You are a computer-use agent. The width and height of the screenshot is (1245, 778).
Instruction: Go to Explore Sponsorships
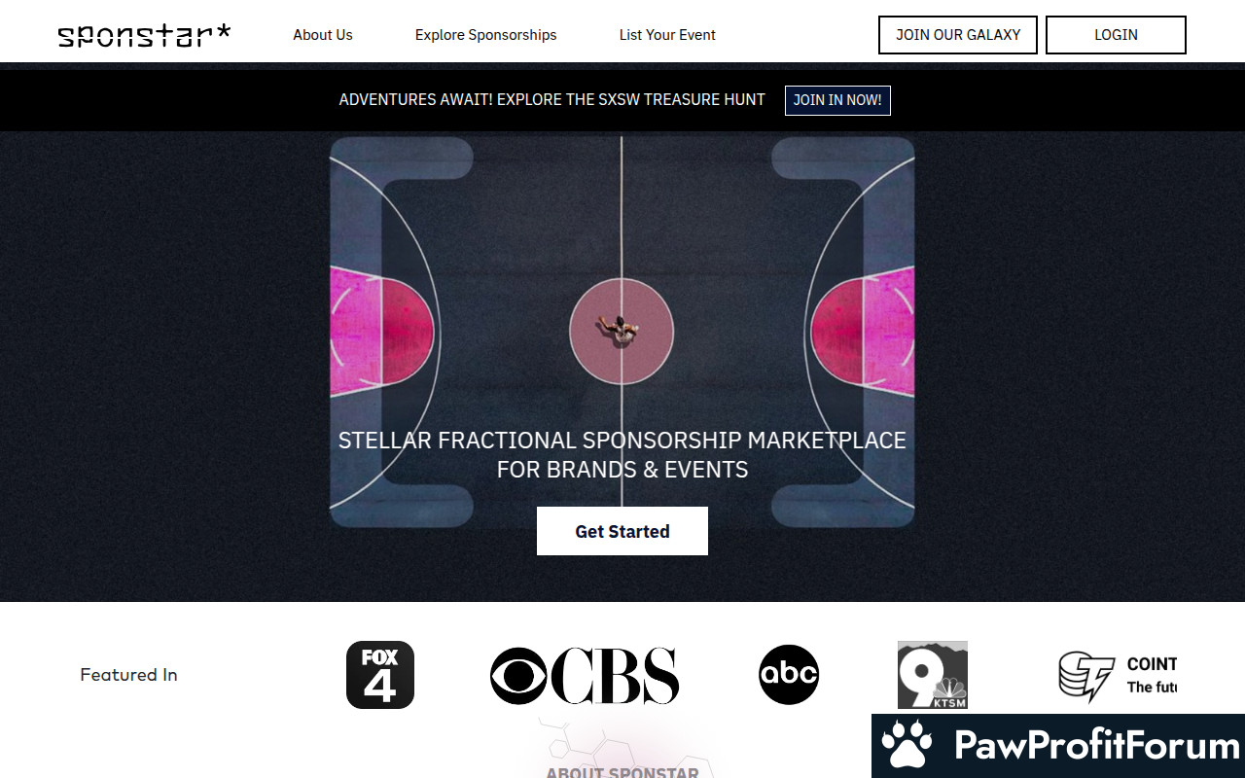tap(485, 35)
